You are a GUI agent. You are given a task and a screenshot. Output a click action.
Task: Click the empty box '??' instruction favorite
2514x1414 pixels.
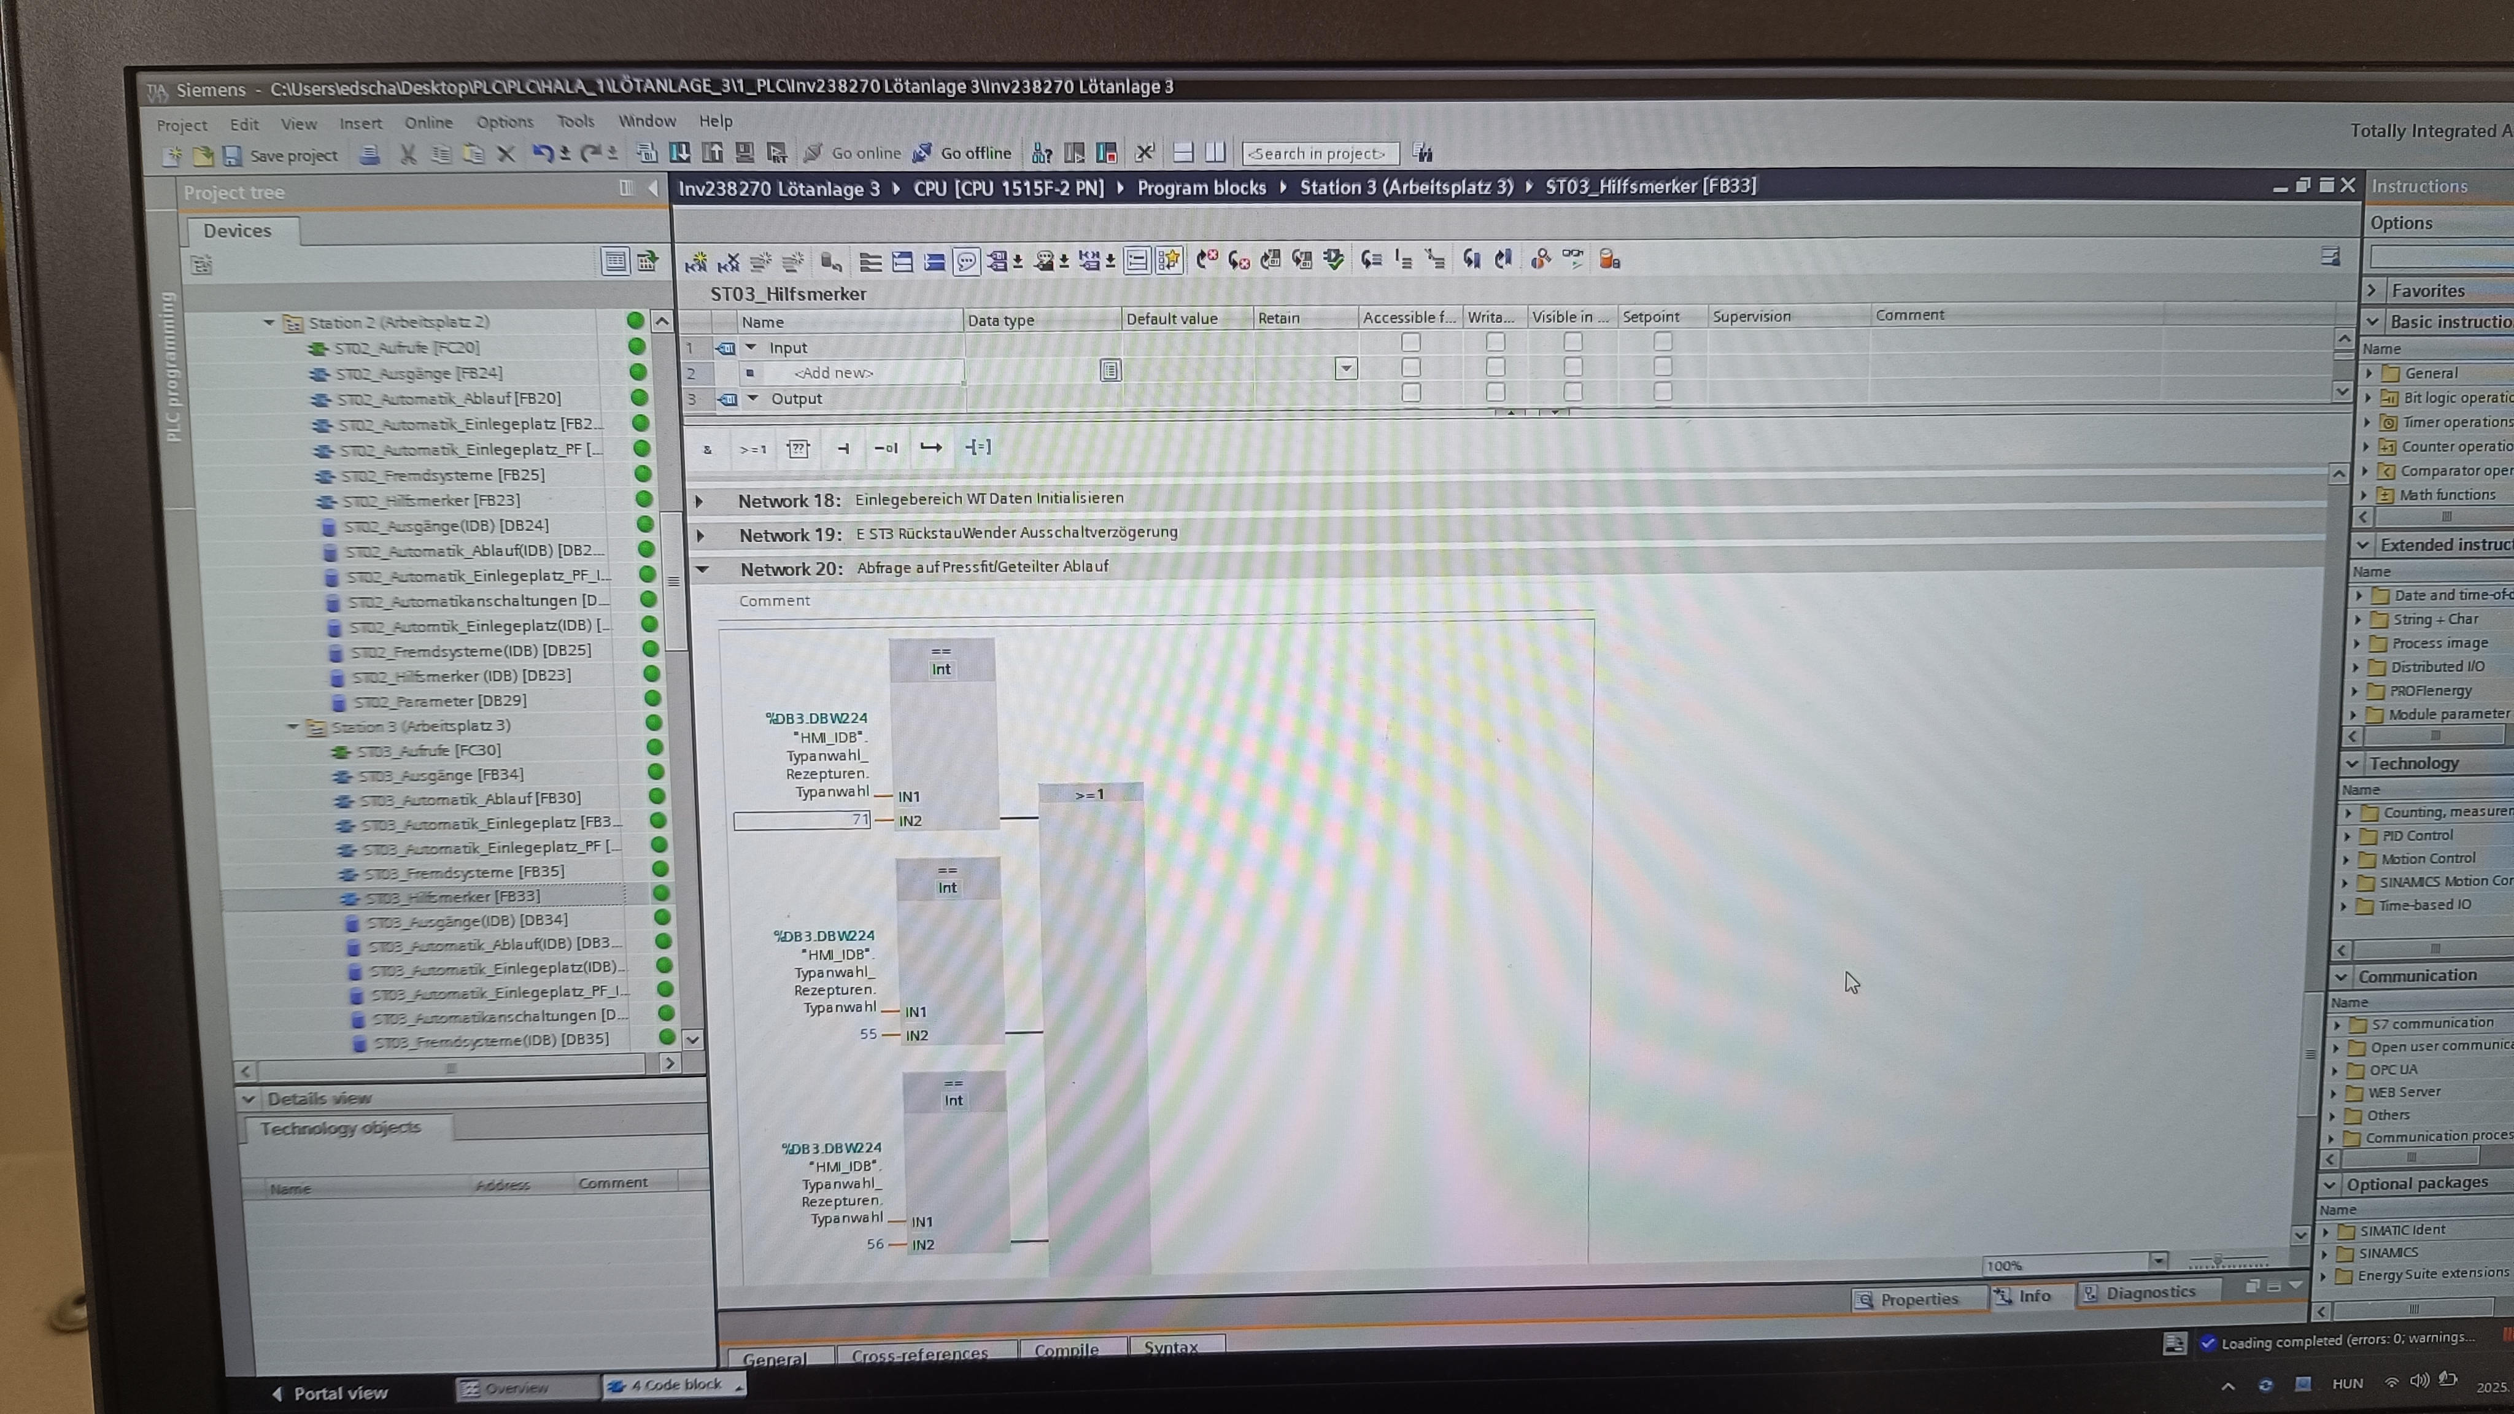[x=797, y=448]
